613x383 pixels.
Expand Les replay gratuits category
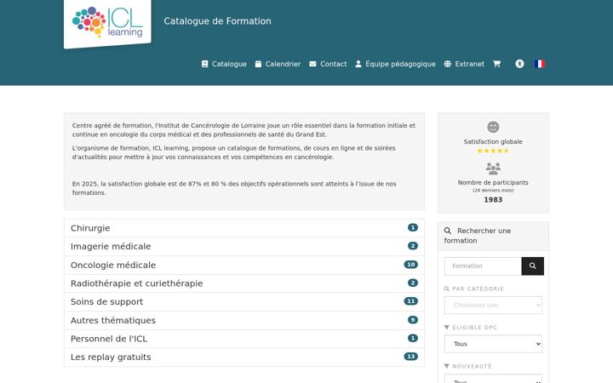pyautogui.click(x=244, y=357)
